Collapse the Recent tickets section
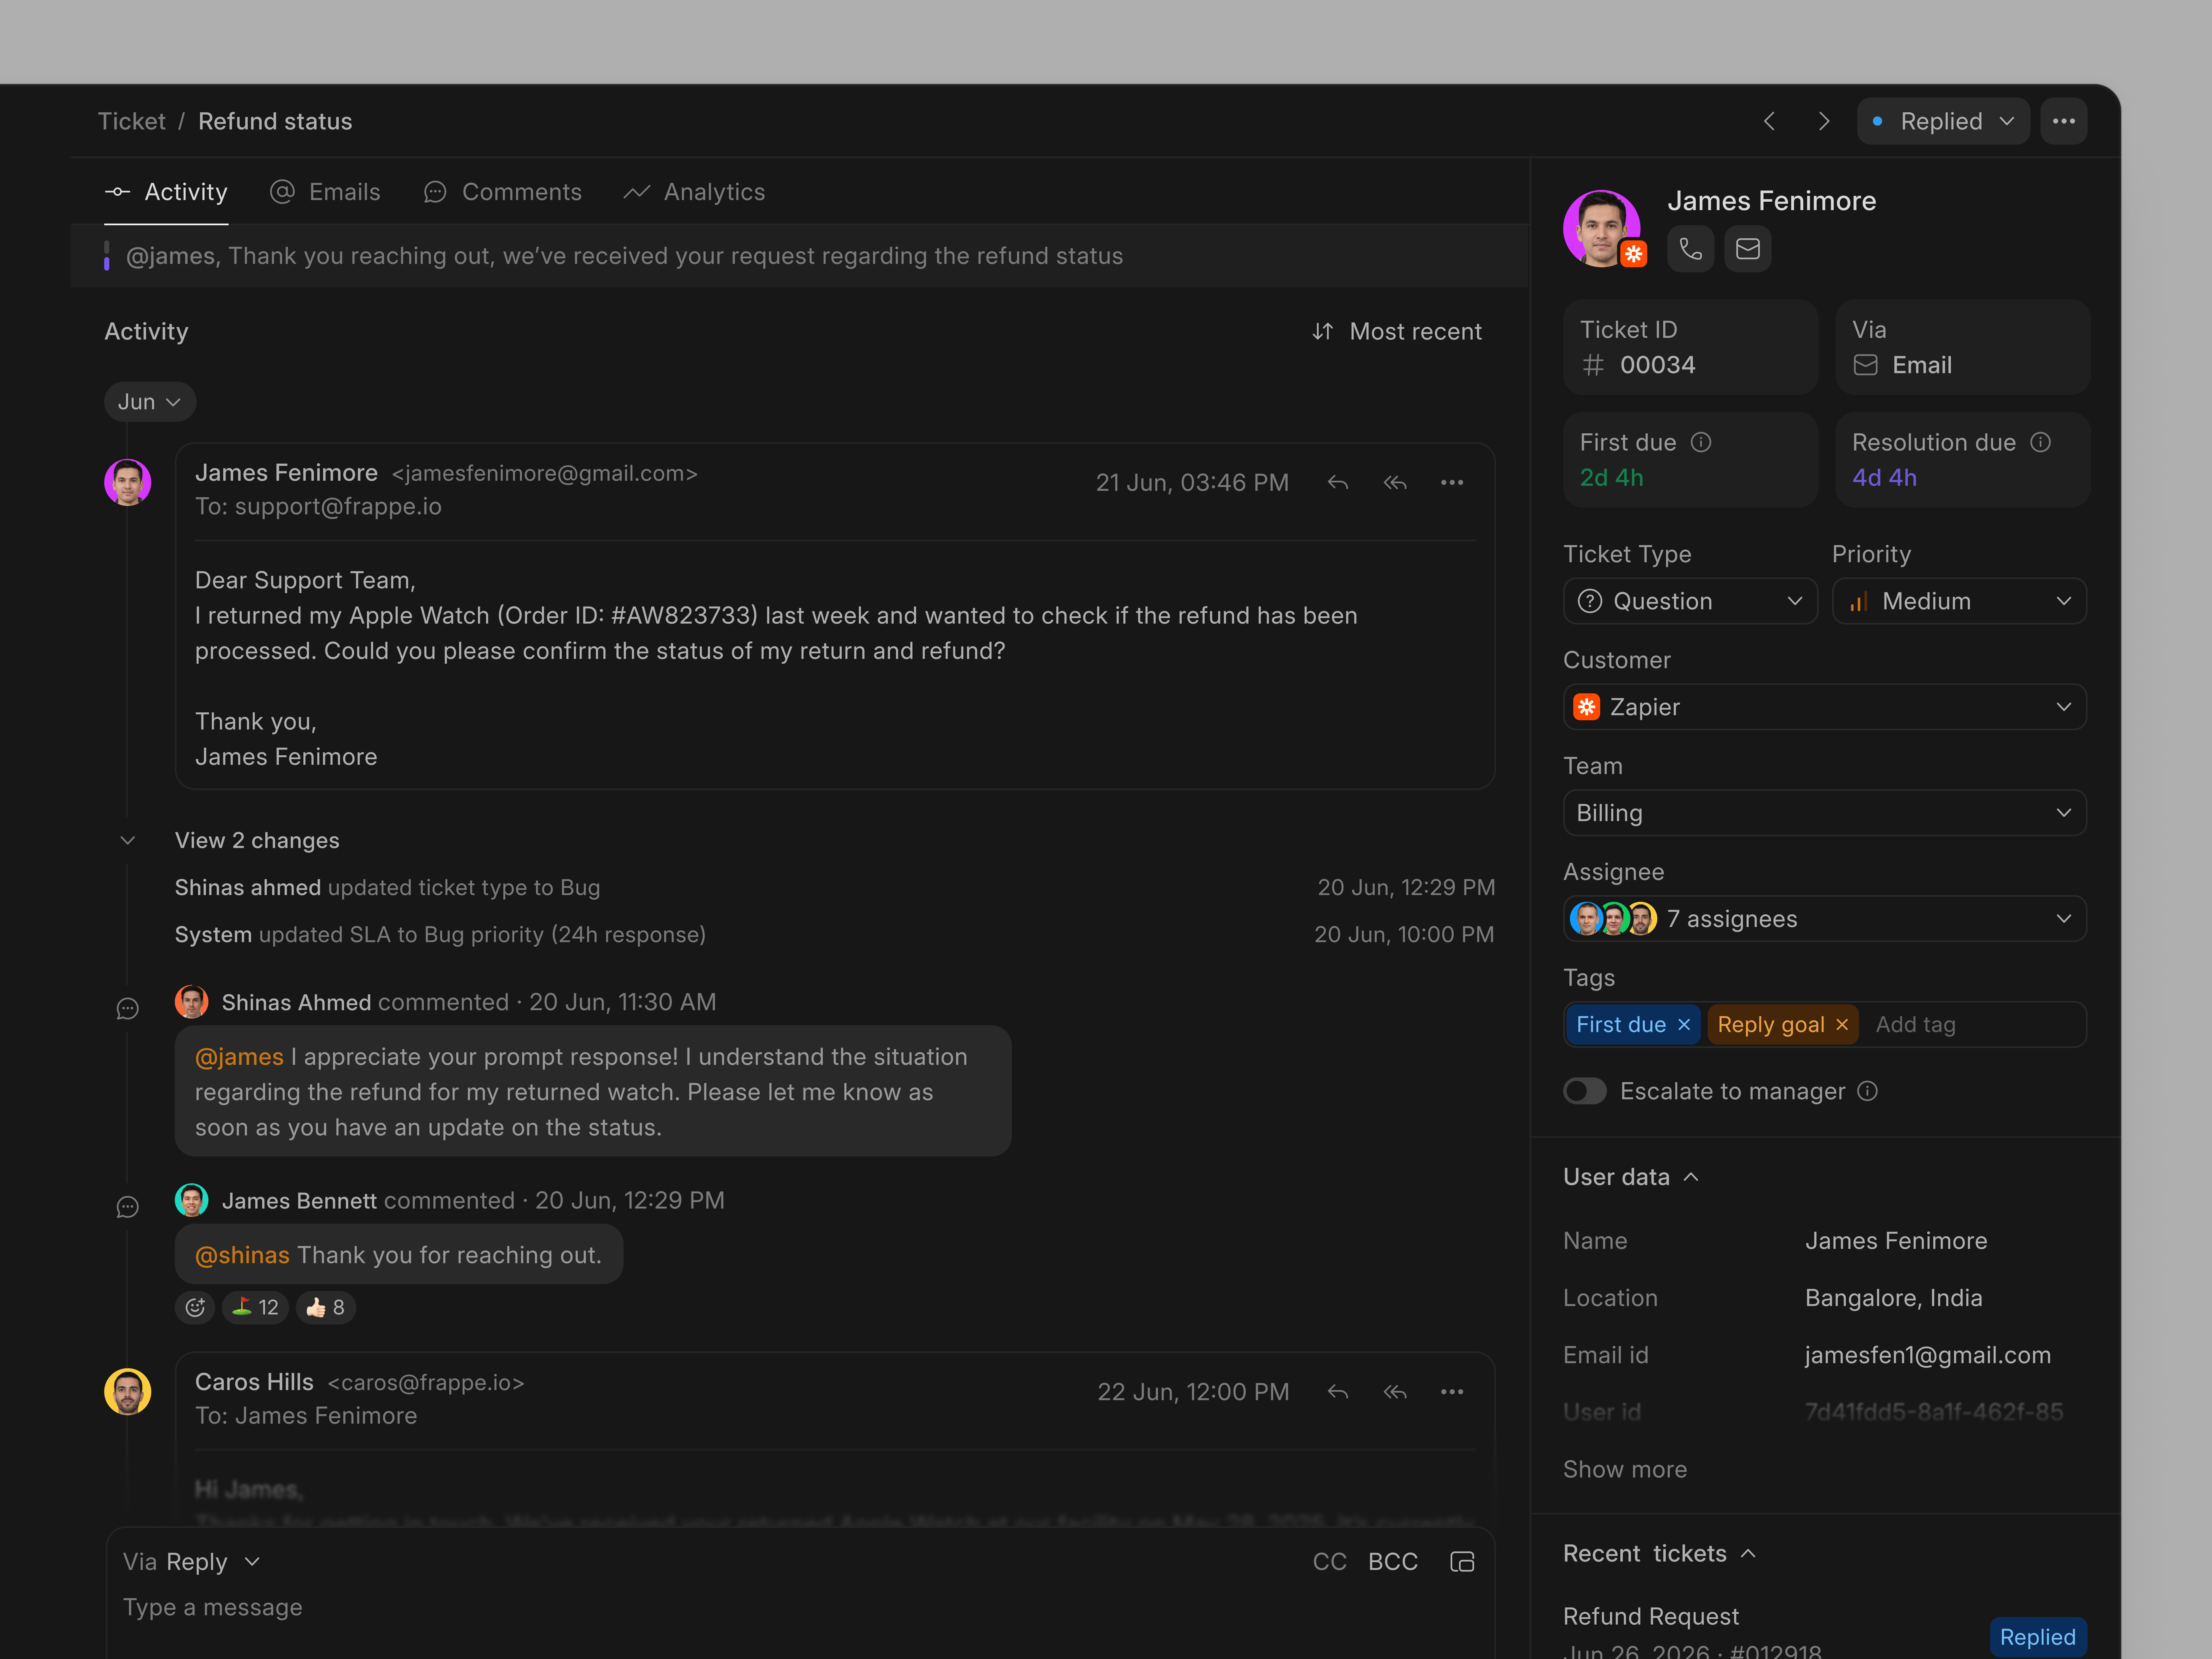Image resolution: width=2212 pixels, height=1659 pixels. (x=1748, y=1554)
